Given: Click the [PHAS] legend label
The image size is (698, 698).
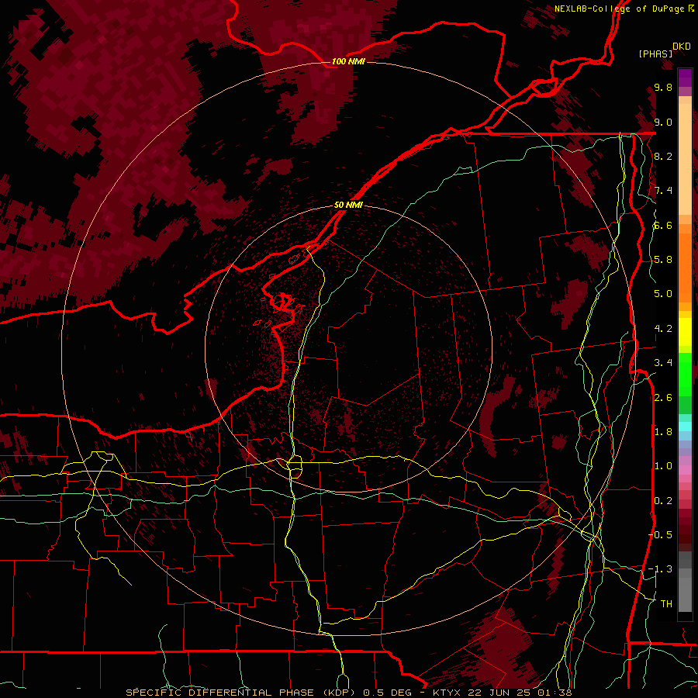Looking at the screenshot, I should coord(655,54).
